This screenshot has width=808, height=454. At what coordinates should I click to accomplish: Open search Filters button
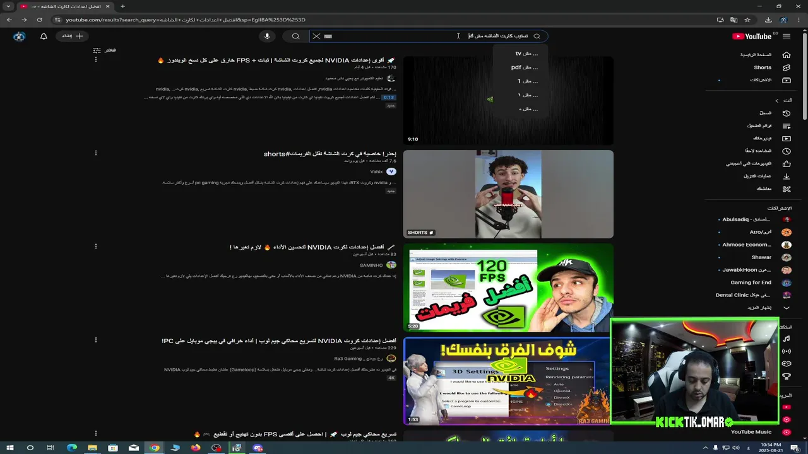(x=104, y=50)
